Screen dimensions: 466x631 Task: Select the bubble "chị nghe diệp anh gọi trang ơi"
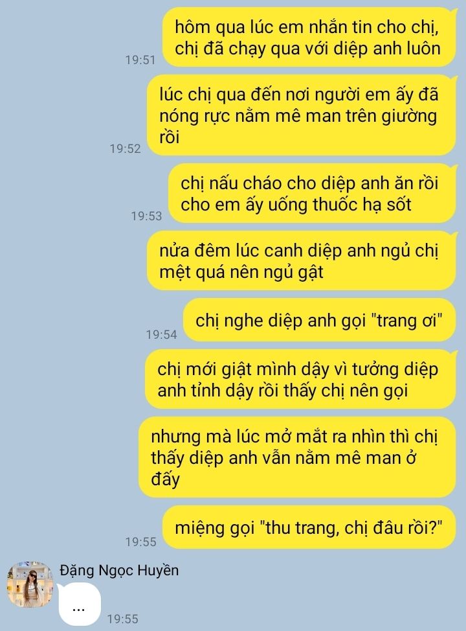320,320
